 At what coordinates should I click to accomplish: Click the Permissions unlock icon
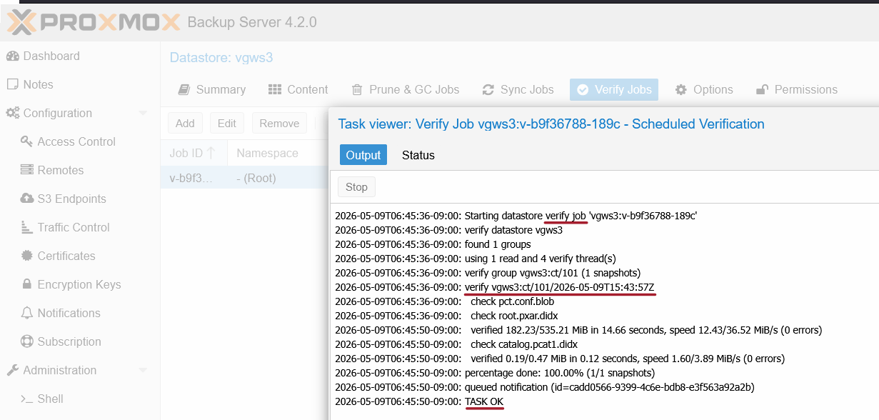point(762,89)
